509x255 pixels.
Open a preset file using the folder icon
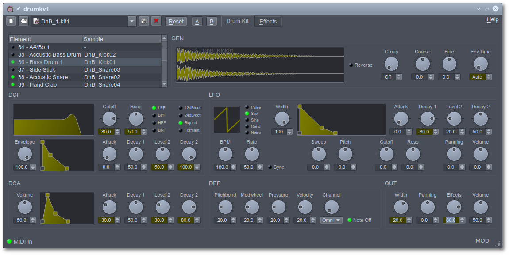[23, 21]
